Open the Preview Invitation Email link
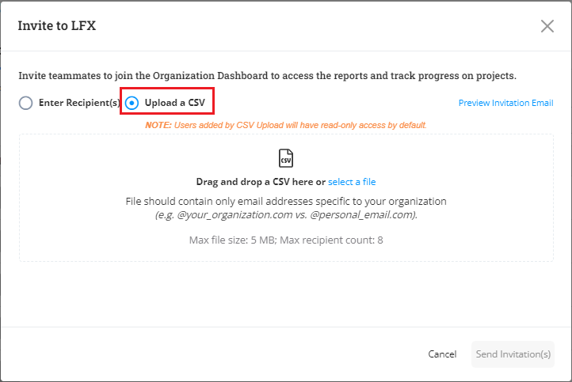The width and height of the screenshot is (572, 382). click(505, 103)
